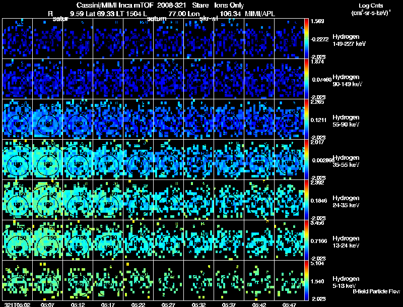Click the Hydrogen 55-90 keV color bar

coord(306,119)
